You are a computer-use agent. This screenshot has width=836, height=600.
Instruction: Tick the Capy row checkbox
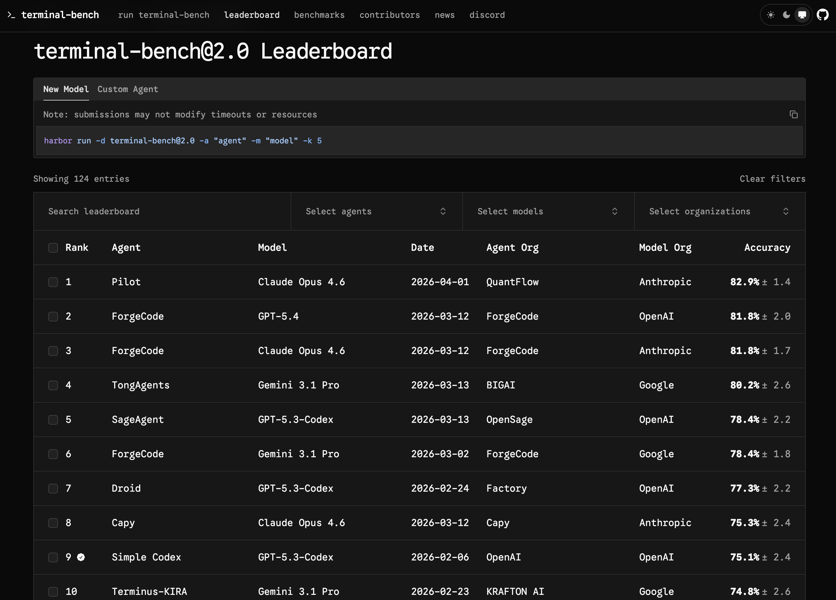pos(53,523)
